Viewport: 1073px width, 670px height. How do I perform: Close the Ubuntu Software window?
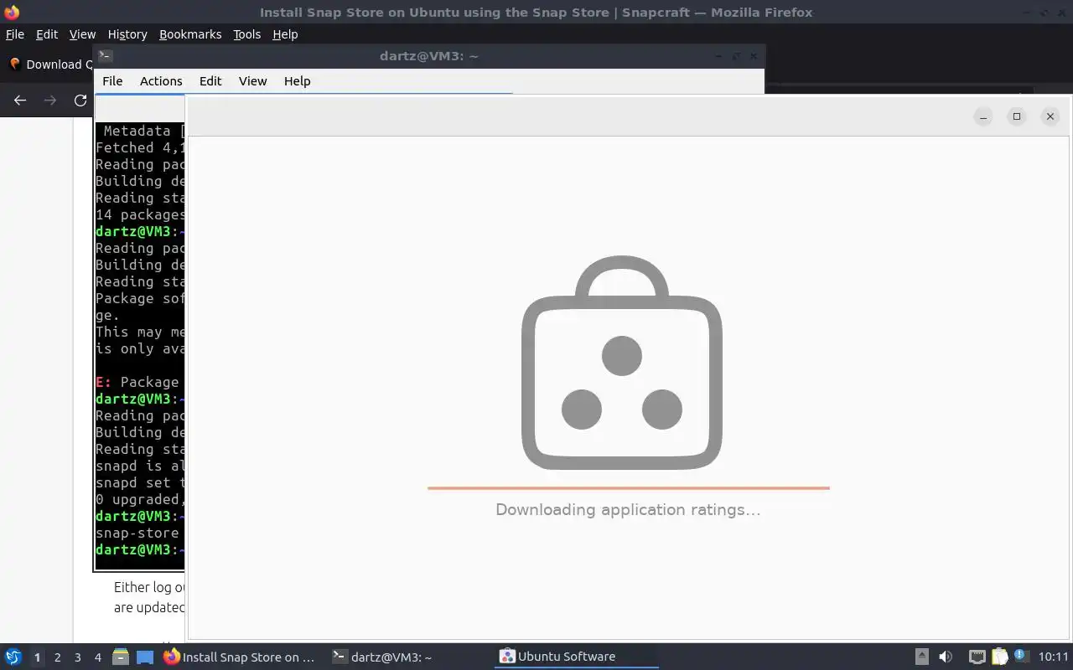[x=1050, y=116]
